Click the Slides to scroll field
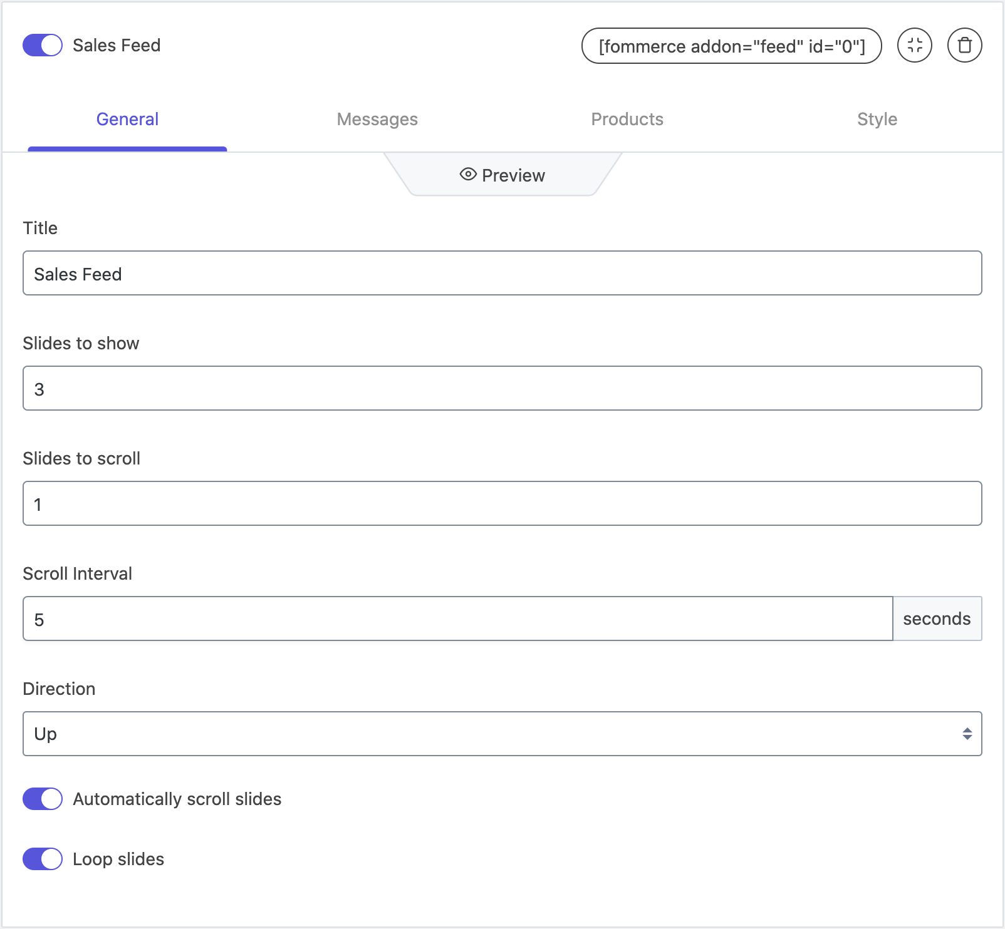1005x929 pixels. 502,503
